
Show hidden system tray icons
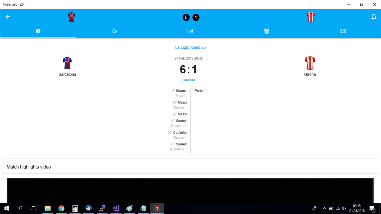pyautogui.click(x=324, y=208)
